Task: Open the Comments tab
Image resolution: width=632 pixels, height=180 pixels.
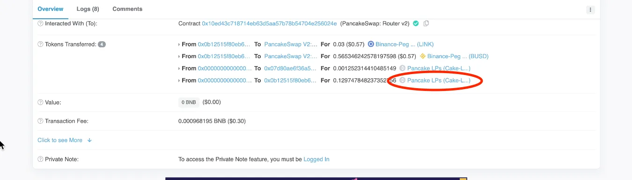Action: coord(127,9)
